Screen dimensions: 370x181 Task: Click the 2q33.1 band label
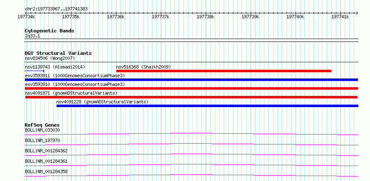pyautogui.click(x=32, y=36)
